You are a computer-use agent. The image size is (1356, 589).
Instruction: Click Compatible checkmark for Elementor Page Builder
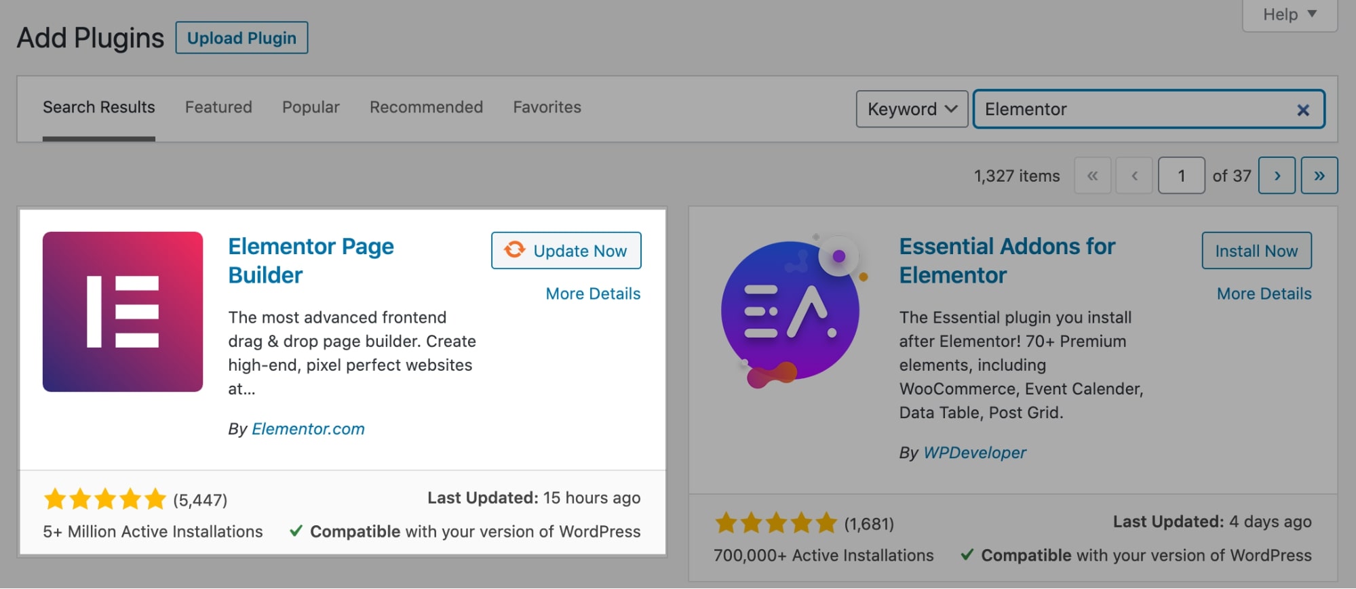coord(296,531)
